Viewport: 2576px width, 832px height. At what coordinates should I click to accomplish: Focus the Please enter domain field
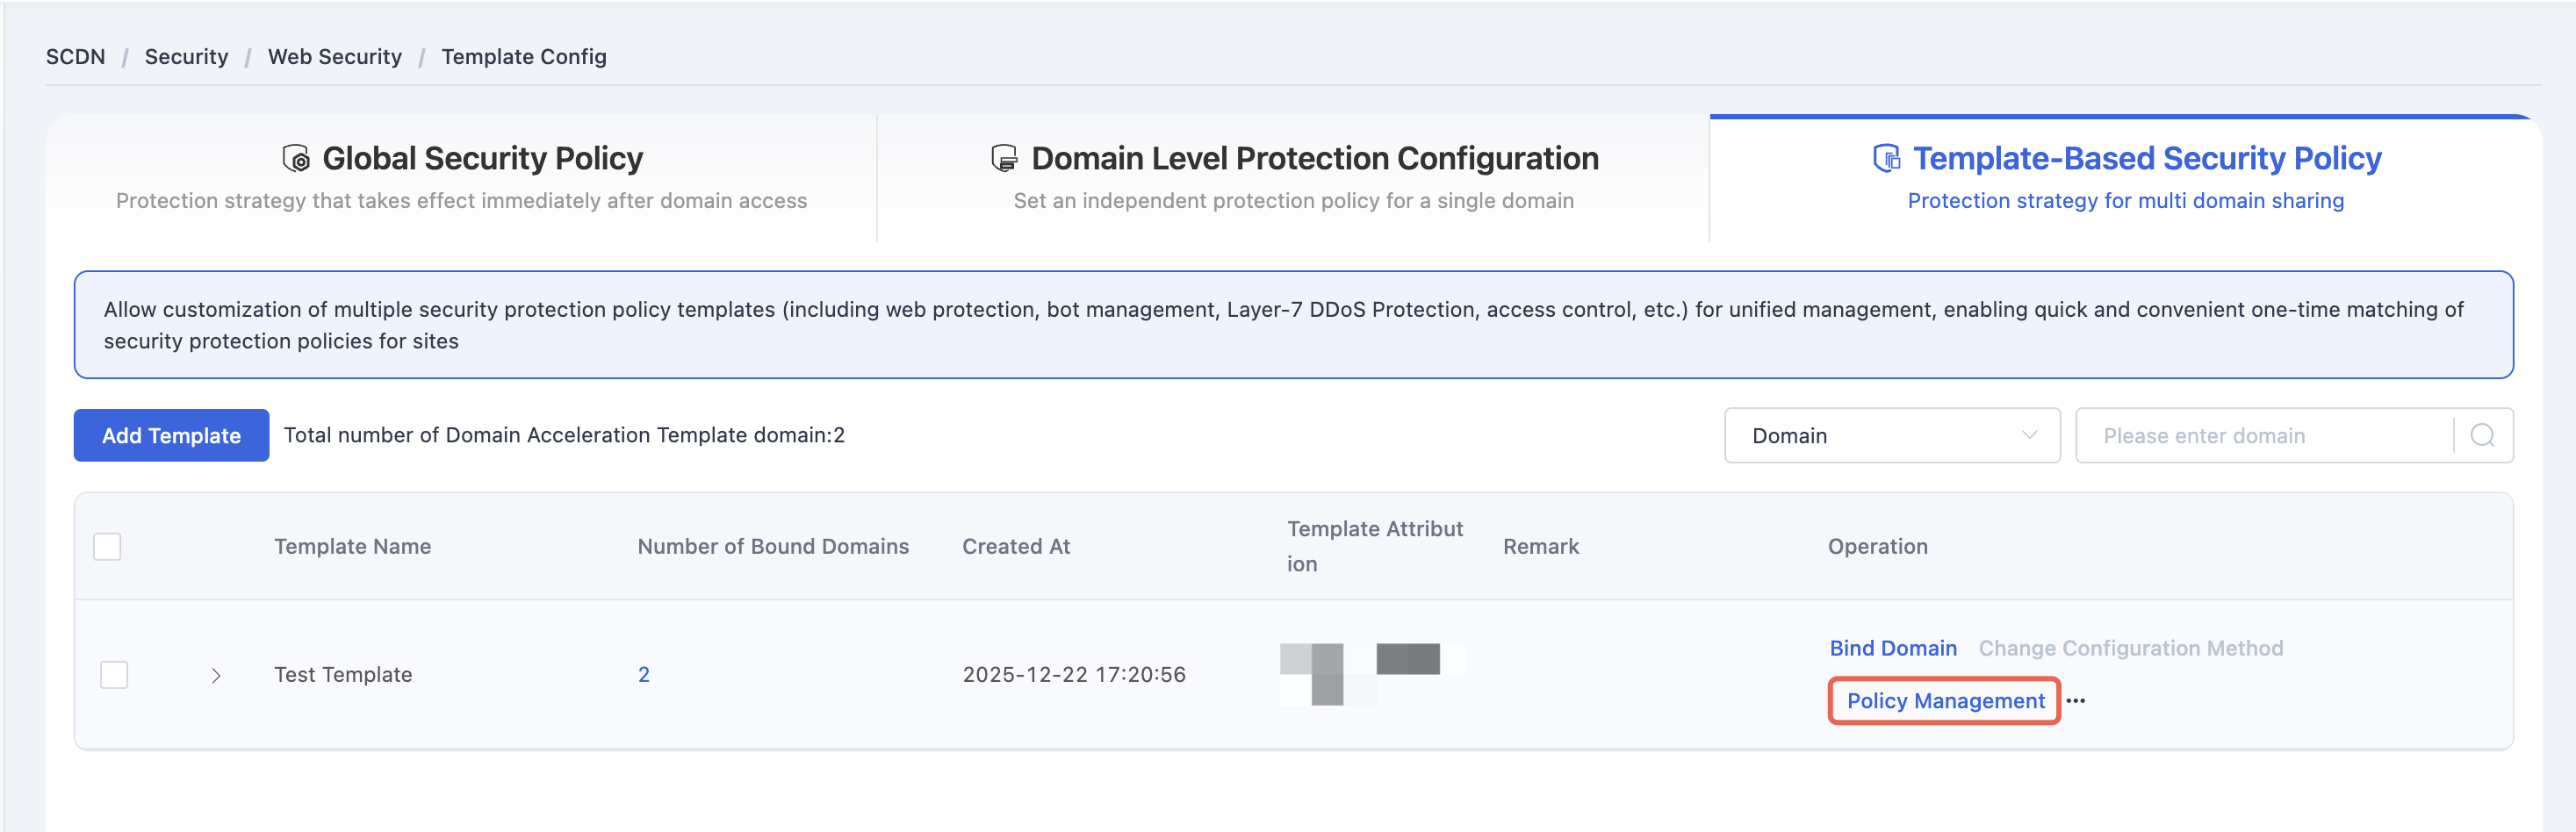2265,435
